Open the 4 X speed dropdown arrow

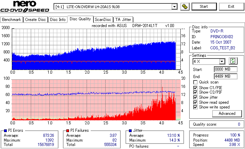coord(222,61)
